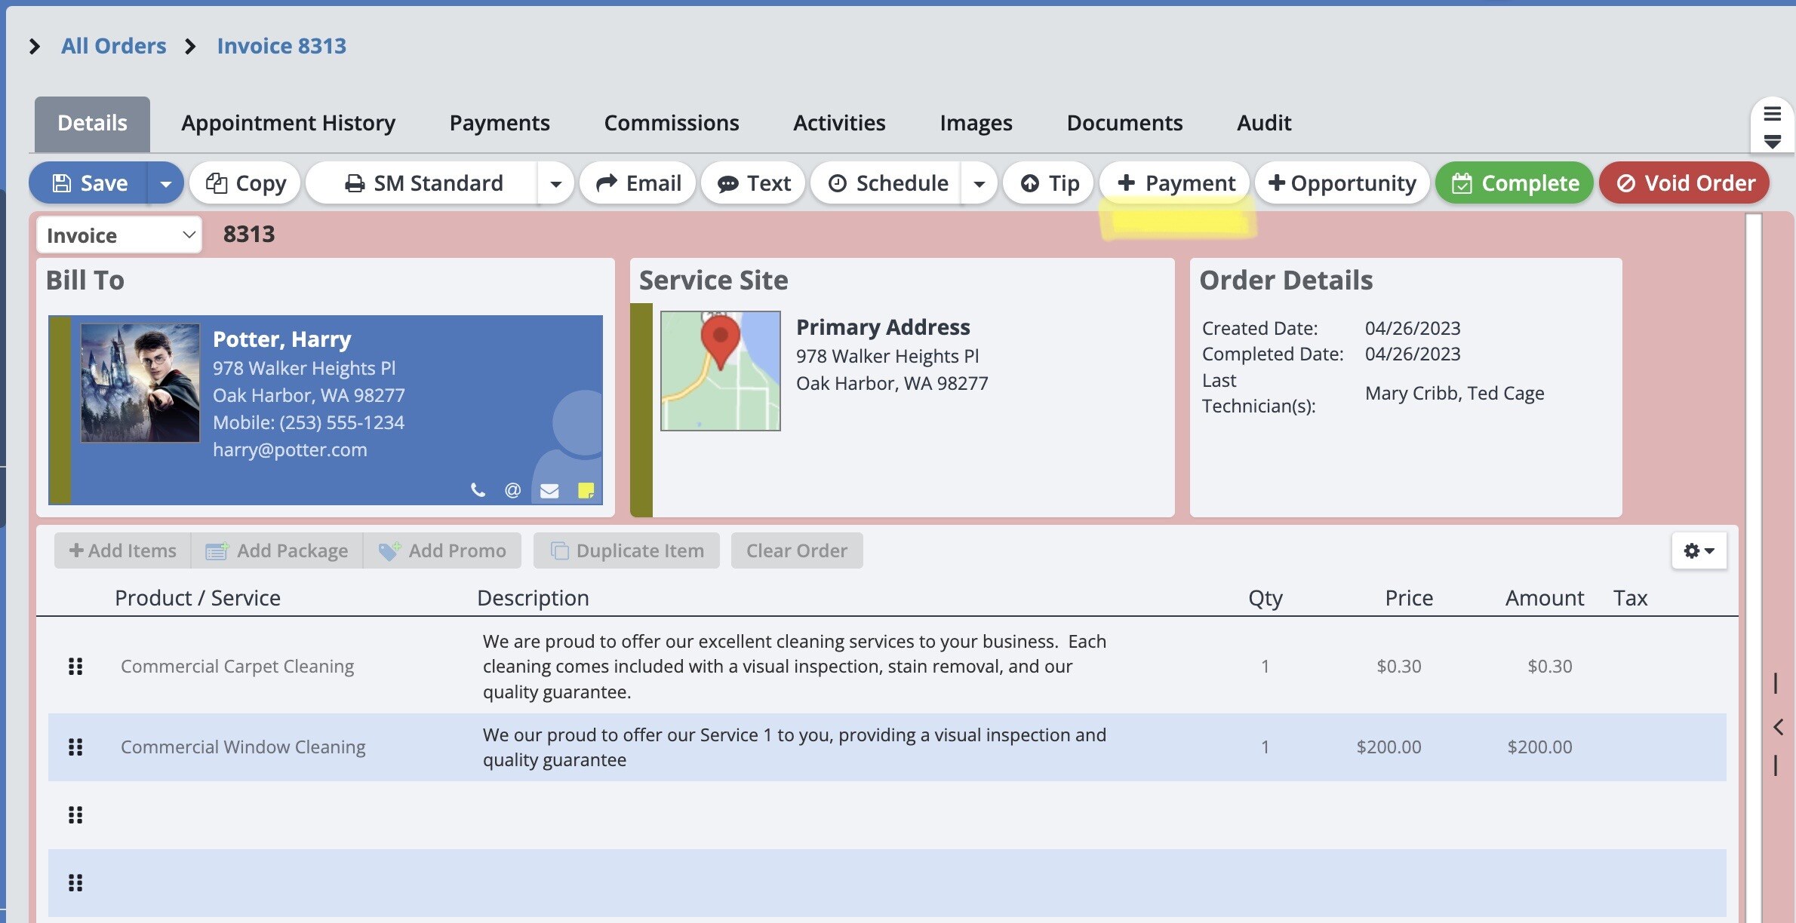Image resolution: width=1796 pixels, height=923 pixels.
Task: Click drag handle for Commercial Window Cleaning row
Action: [75, 747]
